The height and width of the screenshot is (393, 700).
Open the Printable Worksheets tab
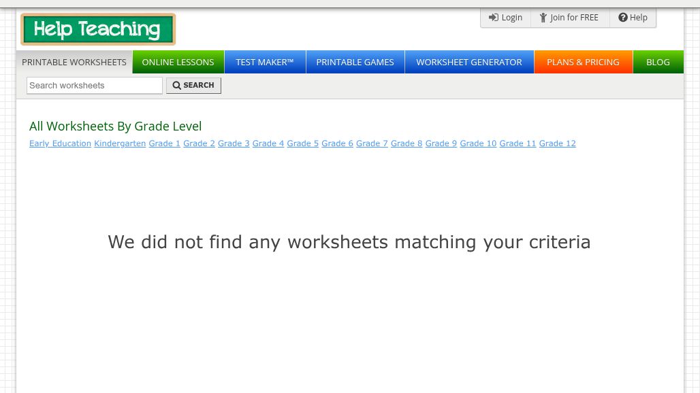tap(74, 62)
